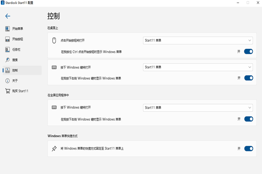262x174 pixels.
Task: Close the Start11 configuration window
Action: (x=258, y=3)
